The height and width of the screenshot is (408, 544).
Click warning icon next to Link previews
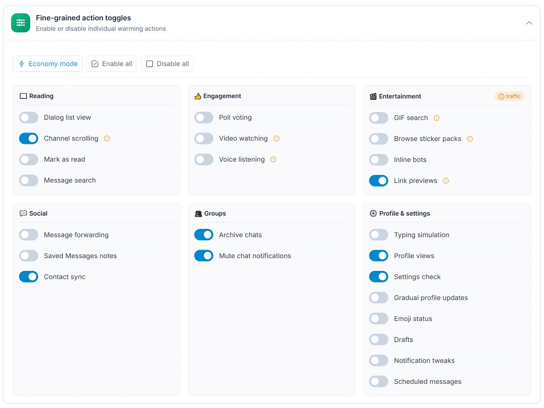coord(446,181)
